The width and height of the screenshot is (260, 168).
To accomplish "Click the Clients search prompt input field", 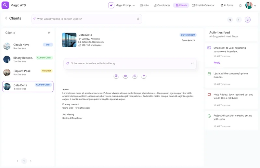I will (84, 19).
